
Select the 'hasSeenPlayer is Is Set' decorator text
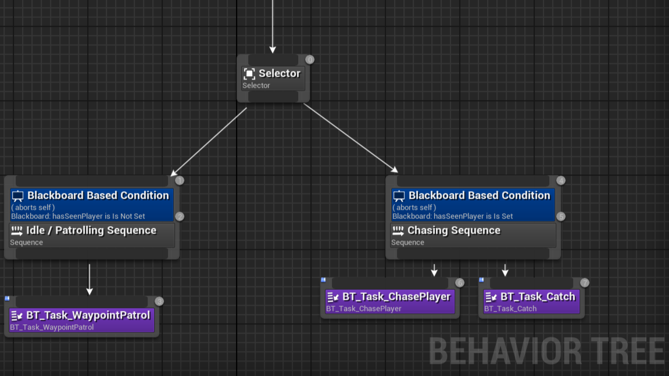point(452,216)
